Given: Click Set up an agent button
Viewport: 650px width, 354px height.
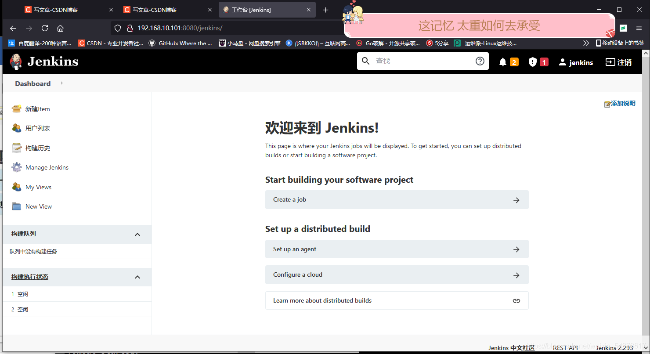Looking at the screenshot, I should (397, 249).
